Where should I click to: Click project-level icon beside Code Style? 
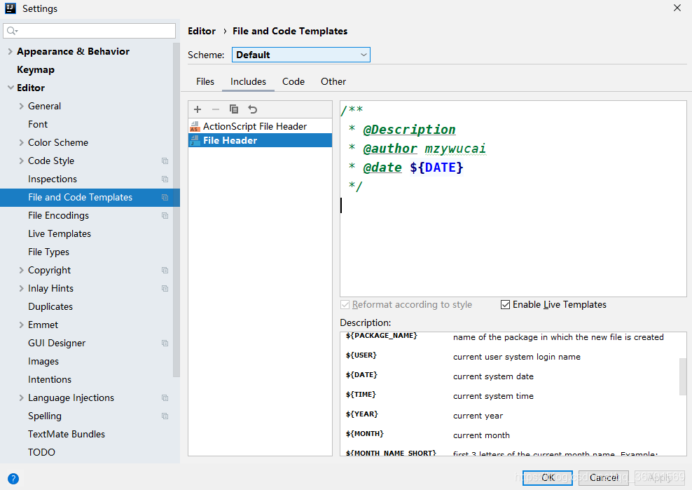coord(165,161)
